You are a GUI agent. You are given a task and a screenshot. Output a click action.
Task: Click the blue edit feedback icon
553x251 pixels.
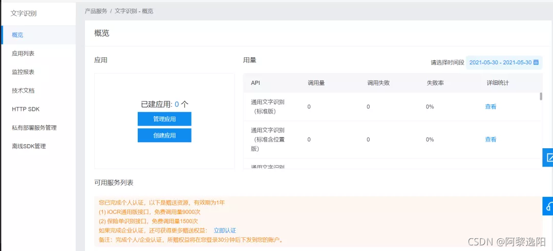(548, 157)
